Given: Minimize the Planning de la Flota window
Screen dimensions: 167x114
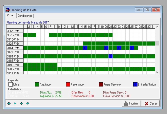Looking at the screenshot, I should [139, 10].
